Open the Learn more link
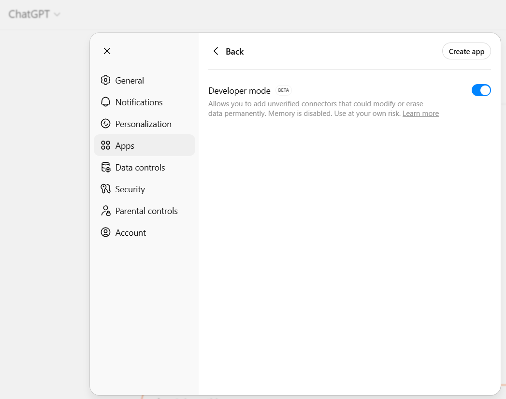Image resolution: width=506 pixels, height=399 pixels. click(x=420, y=114)
